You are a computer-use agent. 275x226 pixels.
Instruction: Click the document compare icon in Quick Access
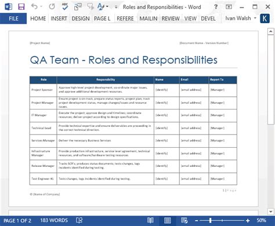coord(78,7)
